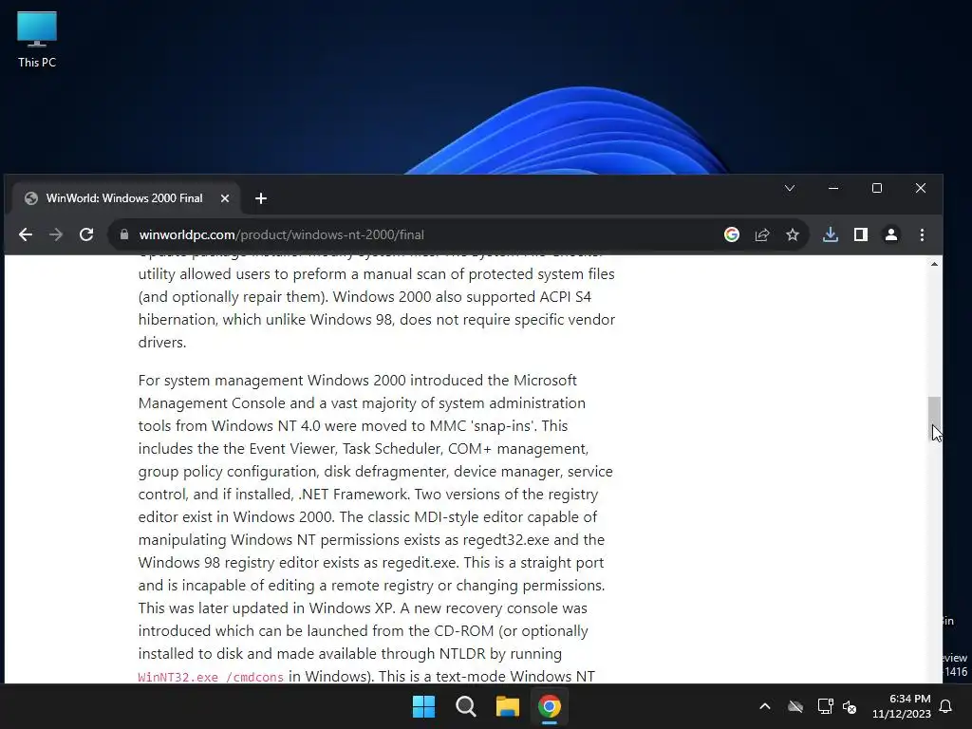The width and height of the screenshot is (972, 729).
Task: Toggle Chrome side panel
Action: [x=860, y=234]
